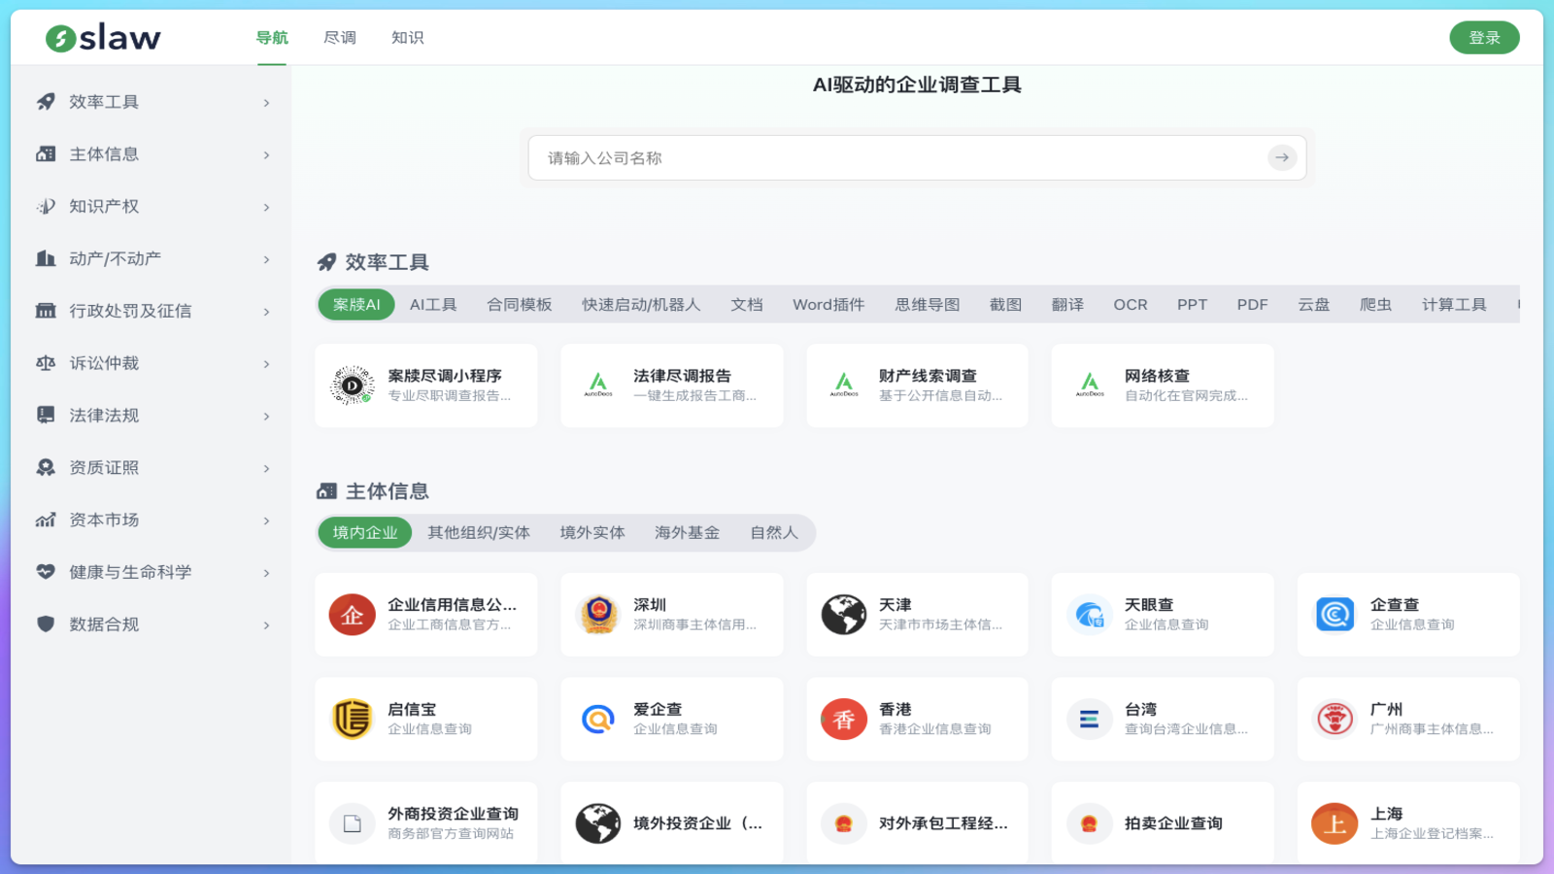The height and width of the screenshot is (874, 1554).
Task: Click the 爱企查 search icon
Action: click(x=597, y=719)
